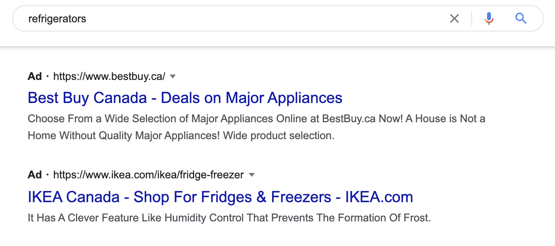Click "BestBuy.ca Now!" in the ad description
This screenshot has height=246, width=555.
click(363, 118)
